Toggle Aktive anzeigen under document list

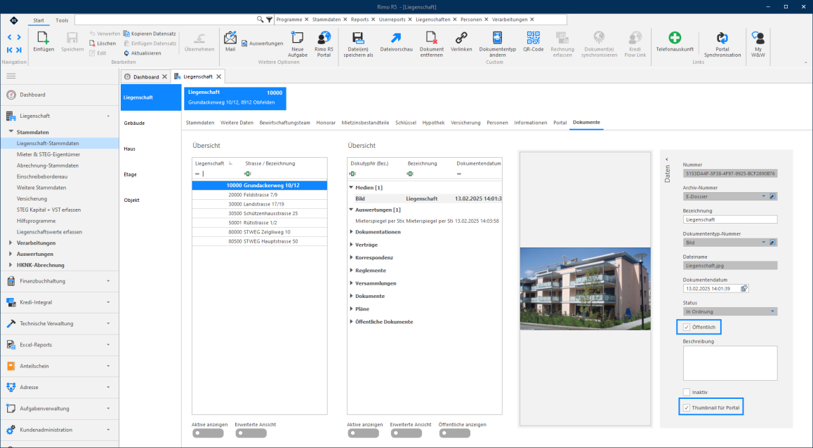(x=364, y=433)
